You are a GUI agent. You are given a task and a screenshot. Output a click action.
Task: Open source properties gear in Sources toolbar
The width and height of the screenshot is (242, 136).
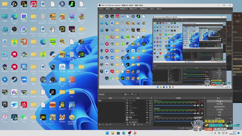click(x=134, y=125)
